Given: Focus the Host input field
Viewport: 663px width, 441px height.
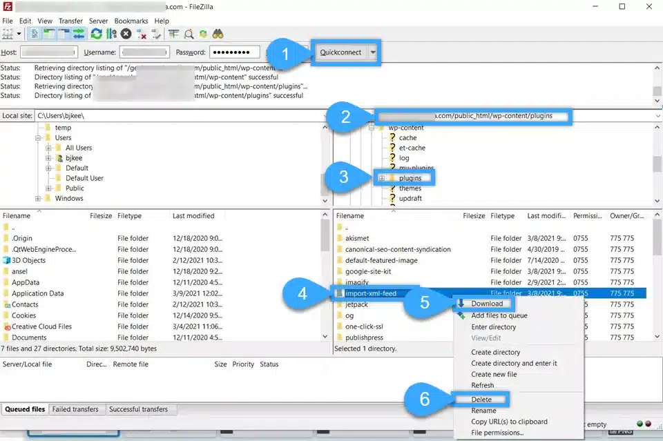Looking at the screenshot, I should pos(49,52).
